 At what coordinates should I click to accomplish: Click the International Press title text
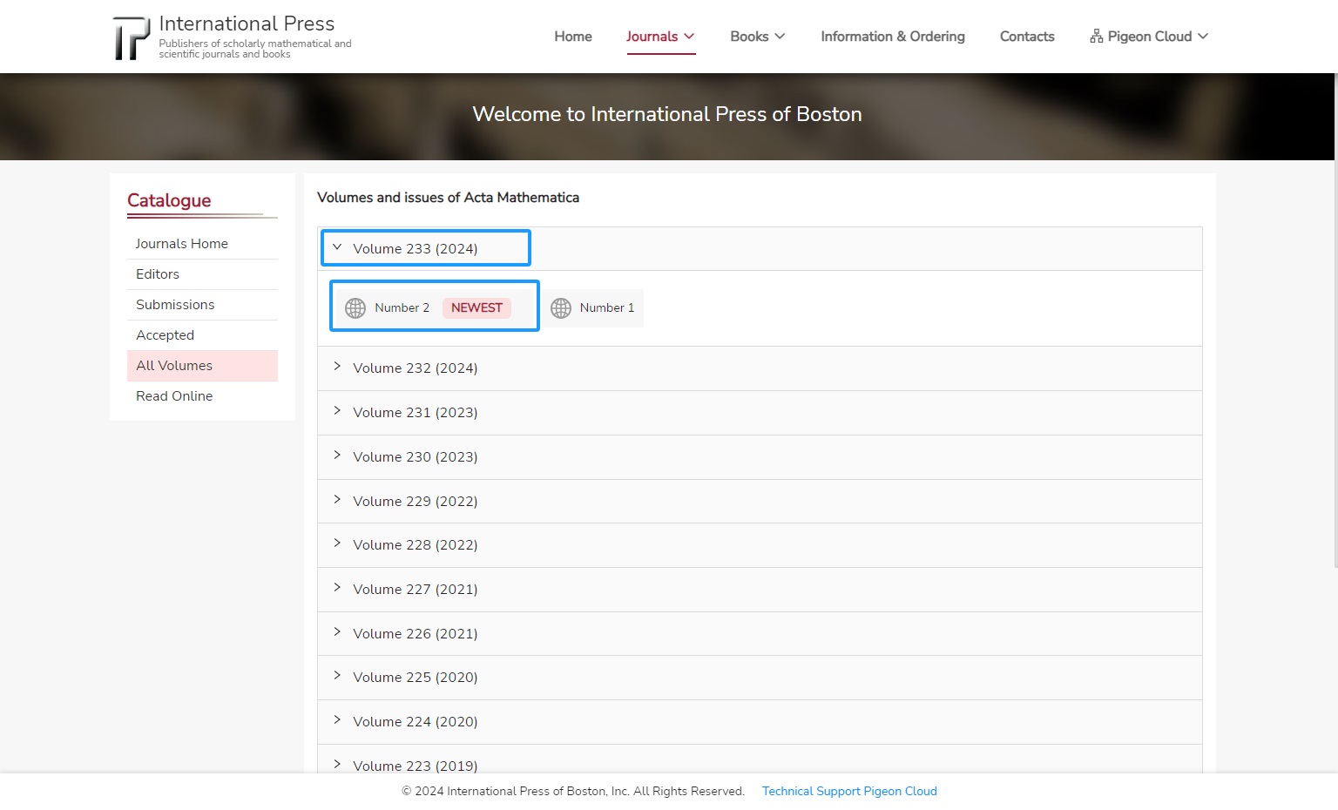click(x=247, y=24)
